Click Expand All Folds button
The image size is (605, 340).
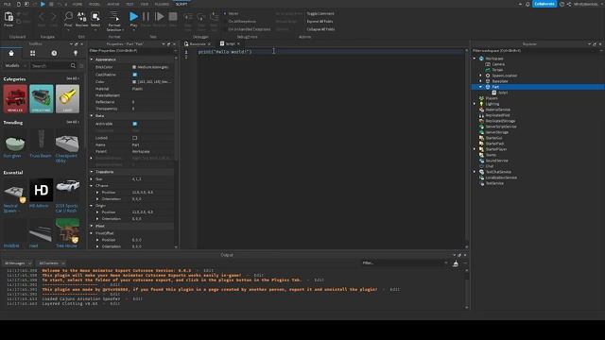(320, 21)
